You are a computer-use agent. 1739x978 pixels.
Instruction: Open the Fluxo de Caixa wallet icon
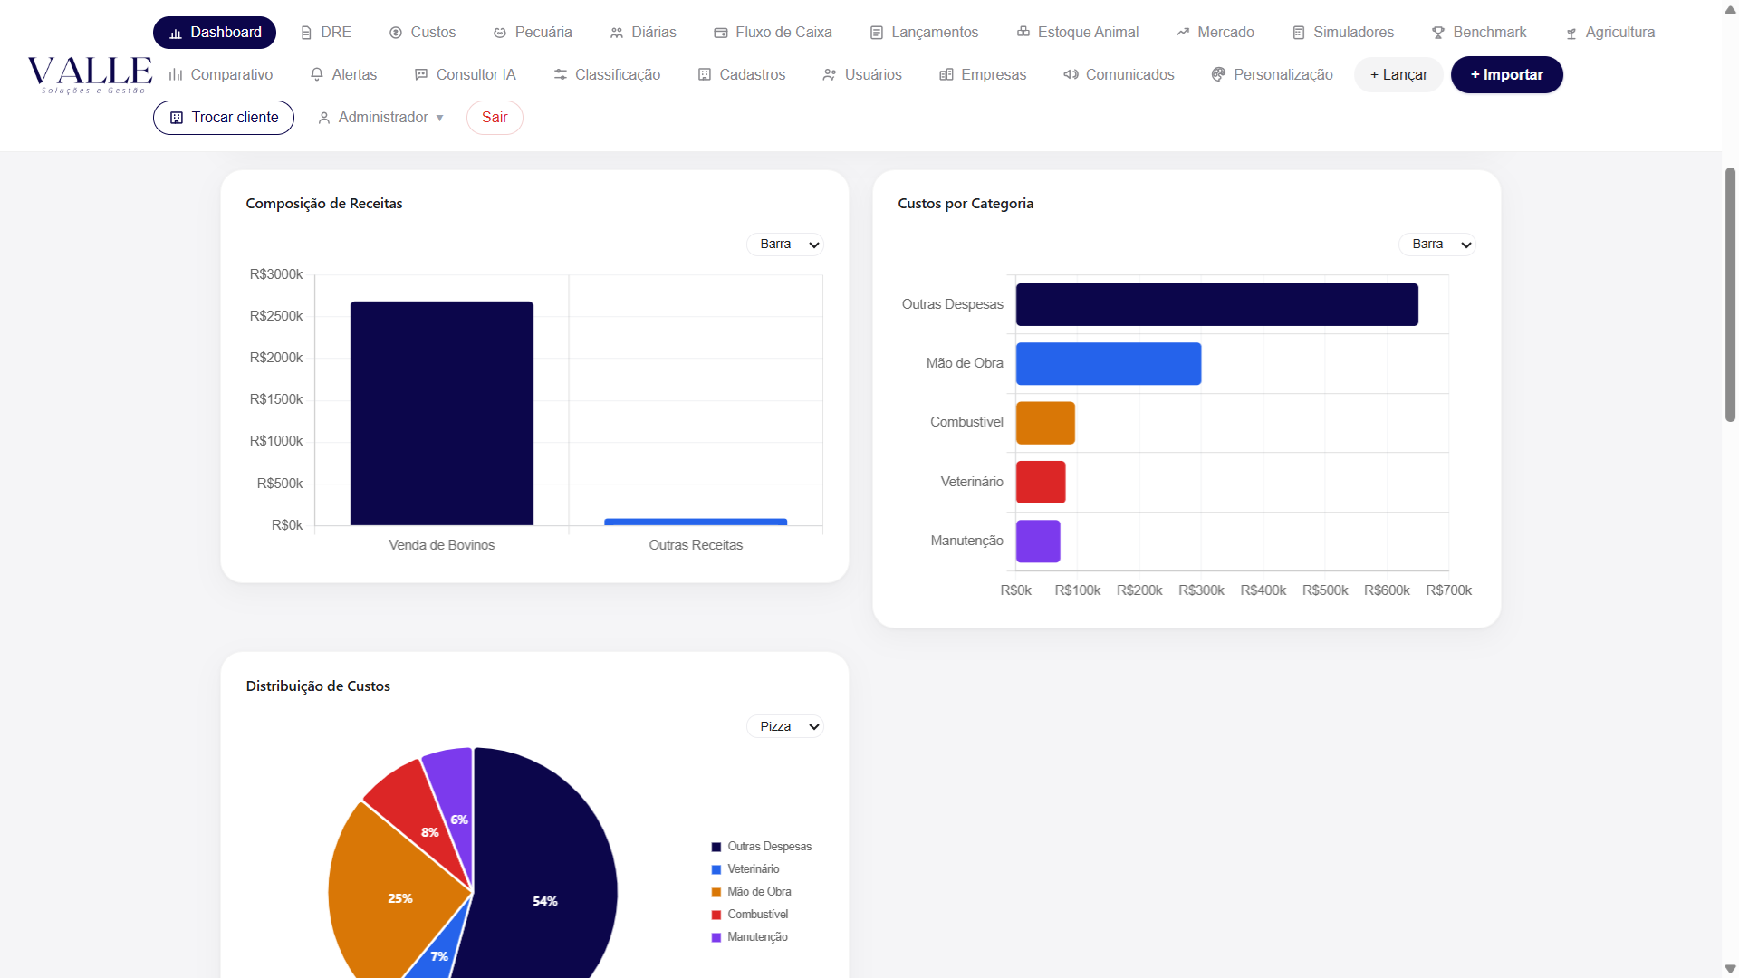click(x=721, y=33)
